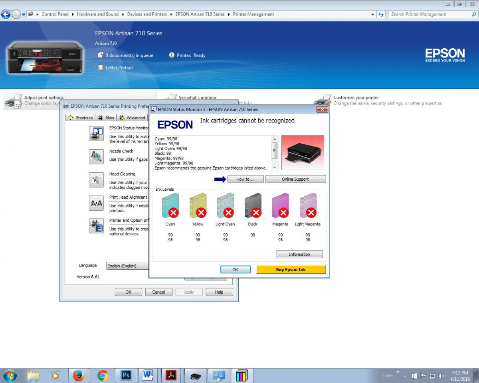Switch to the Advanced tab

click(132, 118)
